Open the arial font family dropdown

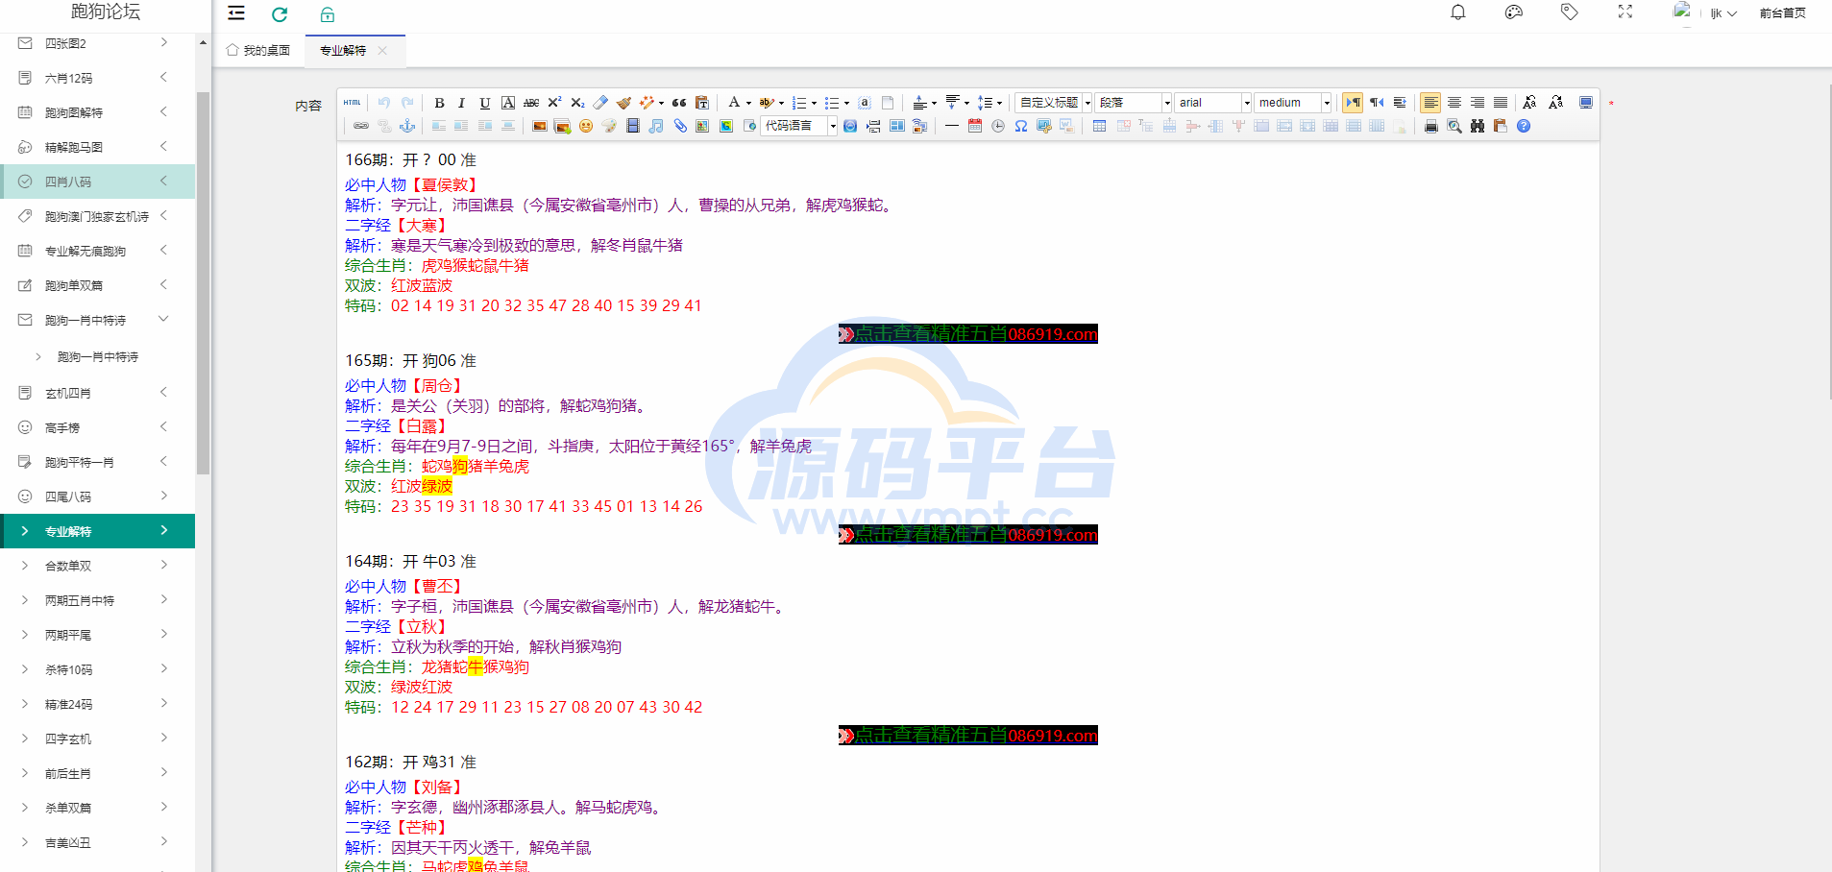[x=1214, y=103]
